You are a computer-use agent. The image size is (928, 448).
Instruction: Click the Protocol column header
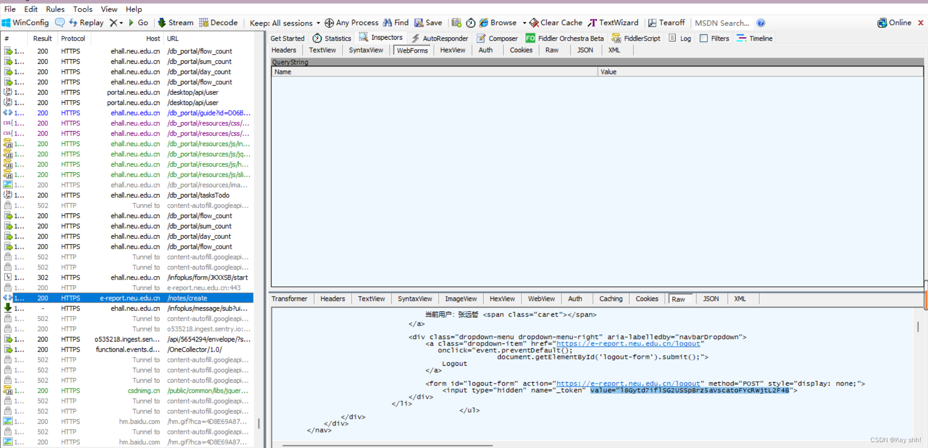coord(73,39)
